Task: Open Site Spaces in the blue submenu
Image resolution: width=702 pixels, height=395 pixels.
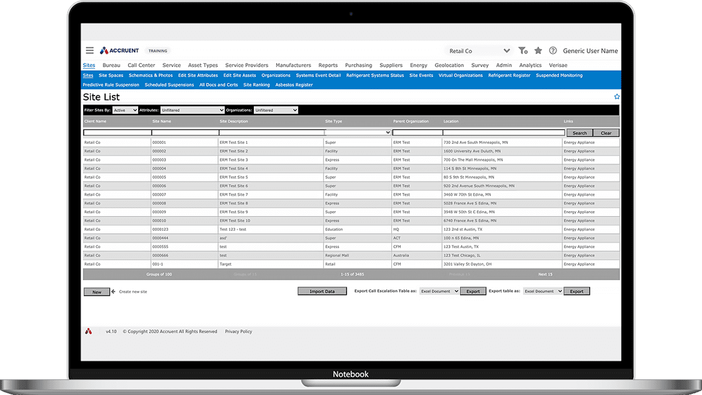Action: (x=111, y=75)
